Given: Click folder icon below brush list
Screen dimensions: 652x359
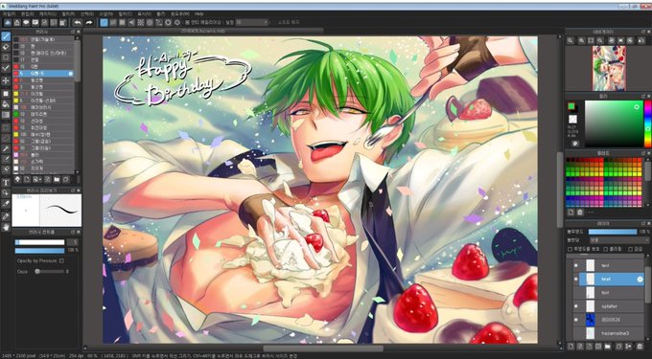Looking at the screenshot, I should pos(57,179).
